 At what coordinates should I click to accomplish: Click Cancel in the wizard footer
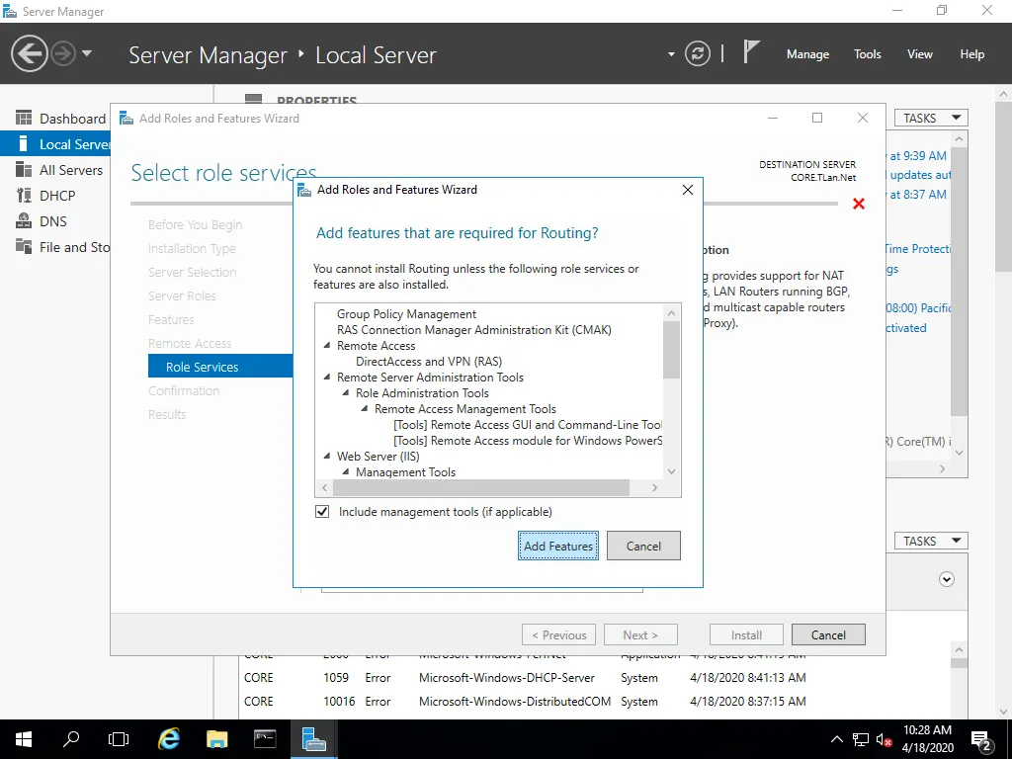coord(828,635)
